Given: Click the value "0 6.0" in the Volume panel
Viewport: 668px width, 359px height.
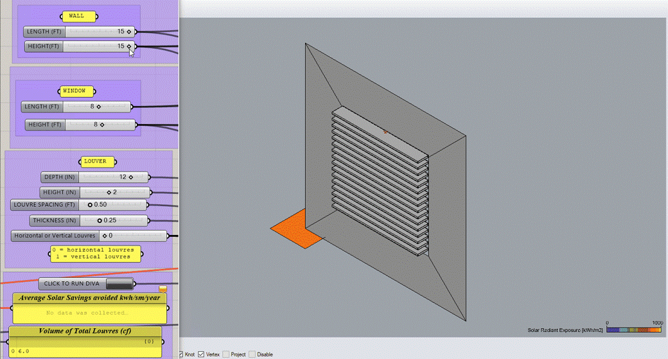Looking at the screenshot, I should [x=21, y=351].
